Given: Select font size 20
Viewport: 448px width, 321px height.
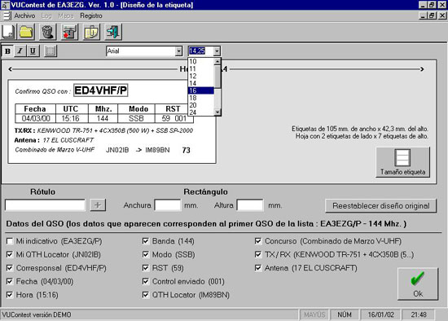Looking at the screenshot, I should (x=201, y=105).
